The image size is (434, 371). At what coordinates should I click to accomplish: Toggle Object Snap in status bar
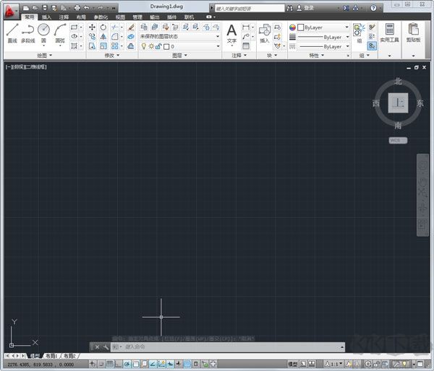[x=136, y=364]
